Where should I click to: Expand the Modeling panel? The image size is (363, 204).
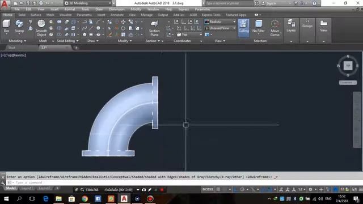tap(18, 41)
